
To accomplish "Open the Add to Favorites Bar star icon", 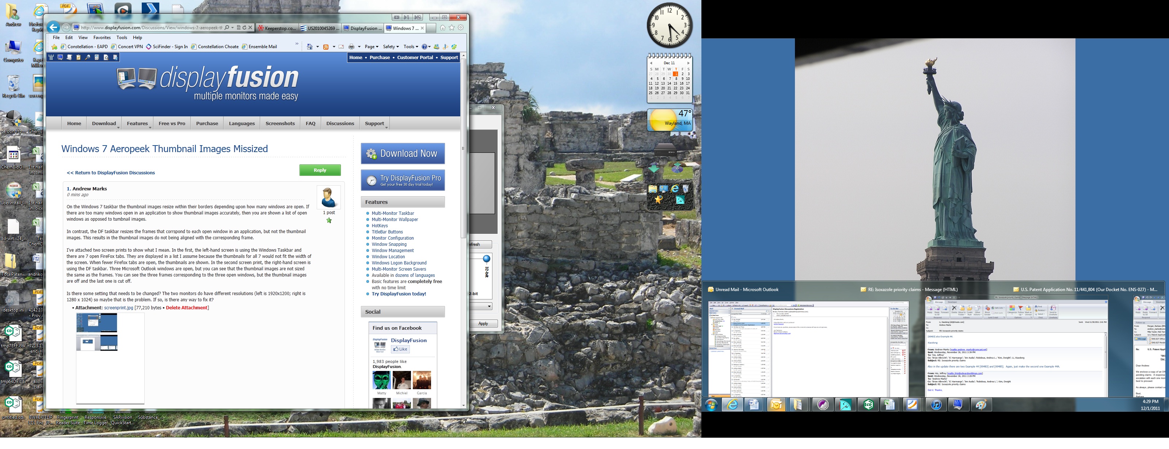I will (x=54, y=47).
